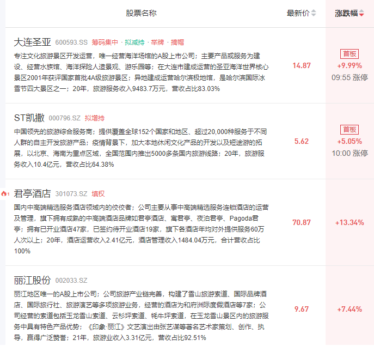Click the change value +5.05%

click(350, 141)
